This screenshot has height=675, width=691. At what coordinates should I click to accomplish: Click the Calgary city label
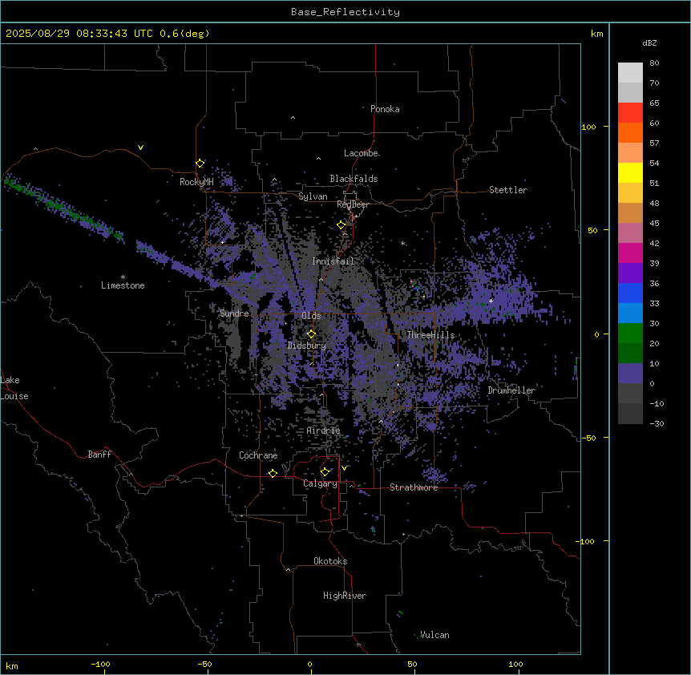321,483
